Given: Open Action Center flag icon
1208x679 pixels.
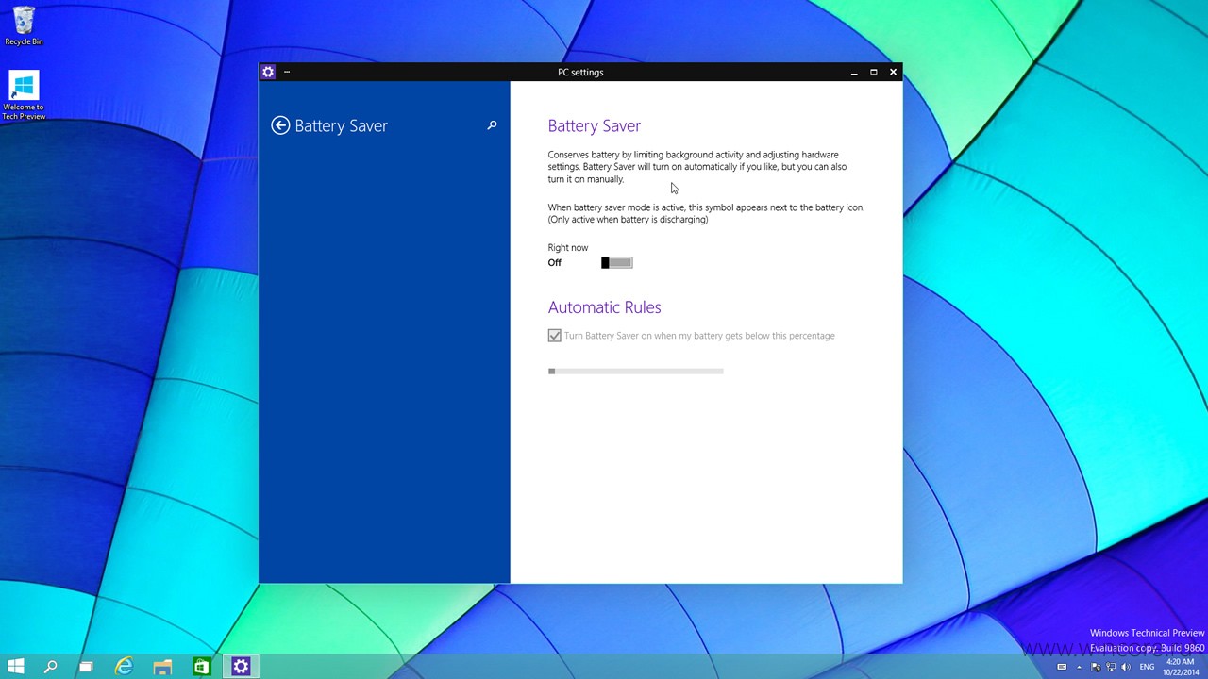Looking at the screenshot, I should (x=1095, y=667).
